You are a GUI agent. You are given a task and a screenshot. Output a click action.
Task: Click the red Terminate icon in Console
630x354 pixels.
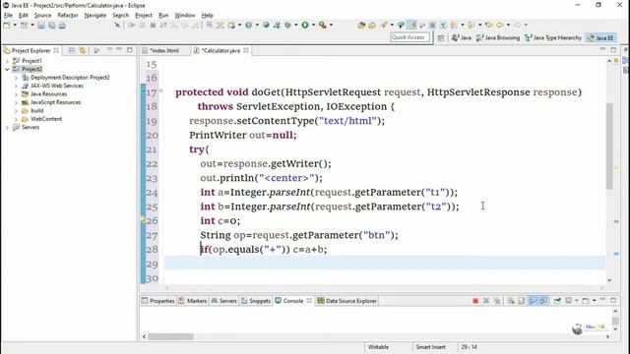point(475,301)
